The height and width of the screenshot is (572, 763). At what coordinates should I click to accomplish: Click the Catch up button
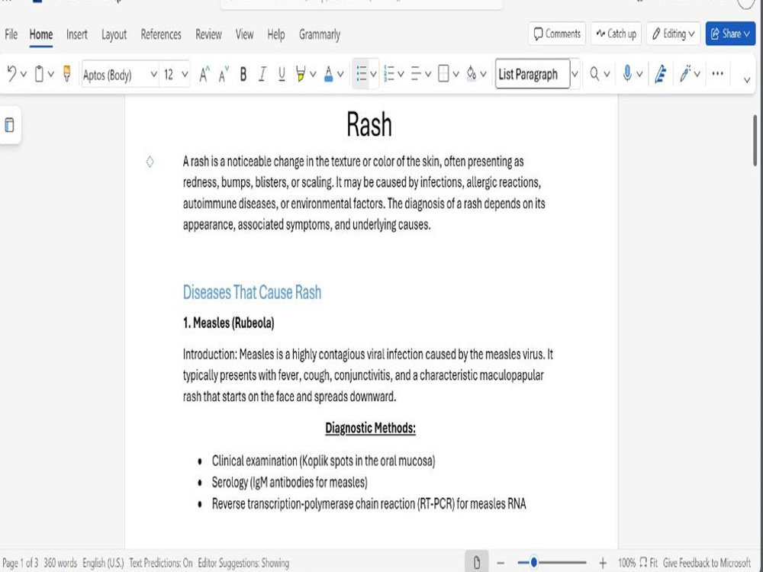click(616, 34)
